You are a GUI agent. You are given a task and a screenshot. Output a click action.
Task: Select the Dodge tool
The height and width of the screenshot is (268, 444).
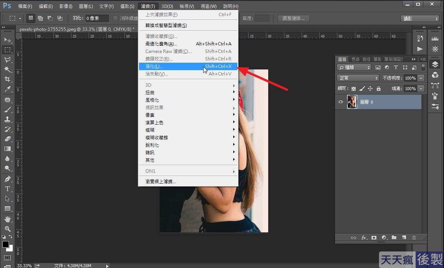click(x=8, y=168)
